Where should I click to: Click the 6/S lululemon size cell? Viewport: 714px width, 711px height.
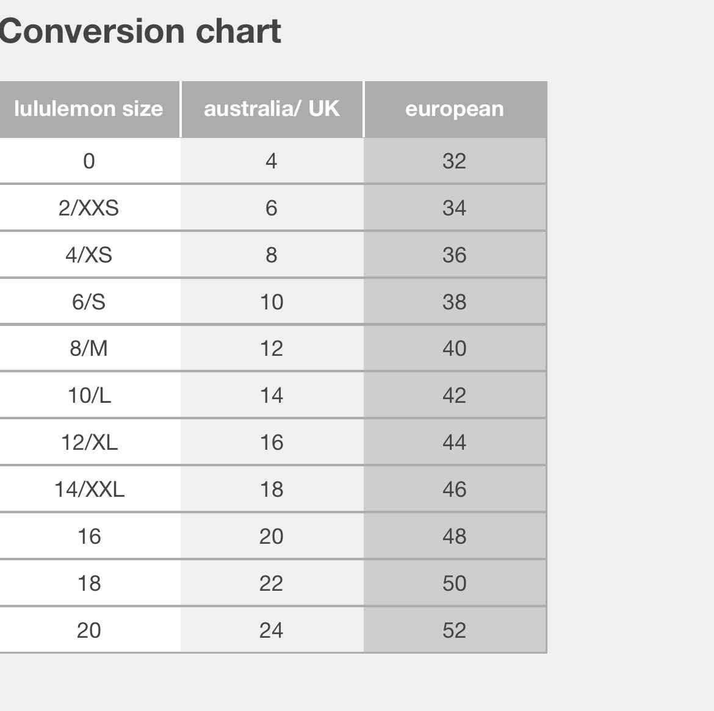pyautogui.click(x=90, y=301)
